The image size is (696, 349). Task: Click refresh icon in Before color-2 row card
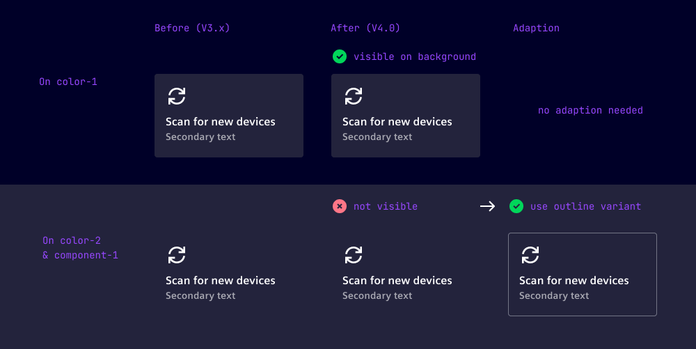point(177,255)
